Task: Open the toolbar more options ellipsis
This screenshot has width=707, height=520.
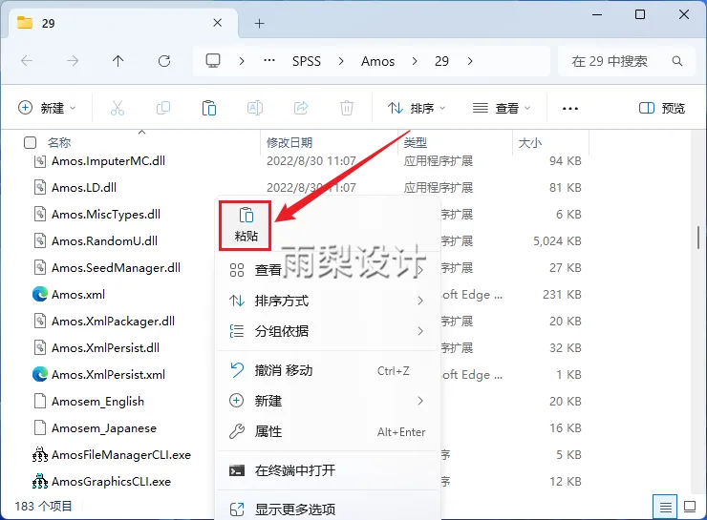Action: tap(570, 109)
